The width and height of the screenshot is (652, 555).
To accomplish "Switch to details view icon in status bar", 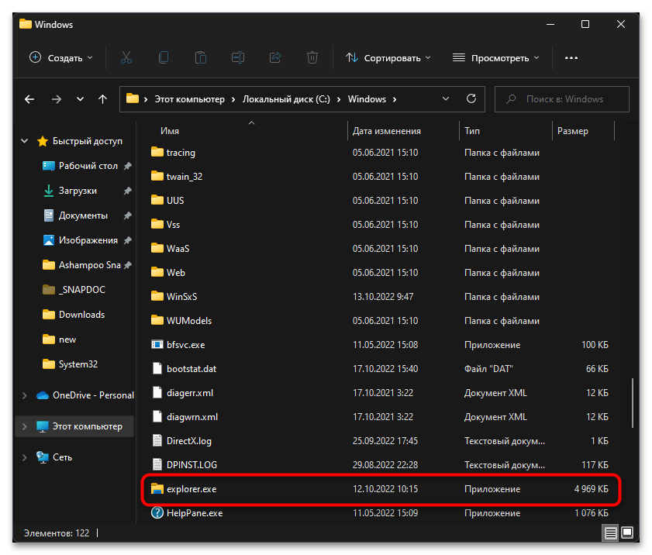I will 610,533.
